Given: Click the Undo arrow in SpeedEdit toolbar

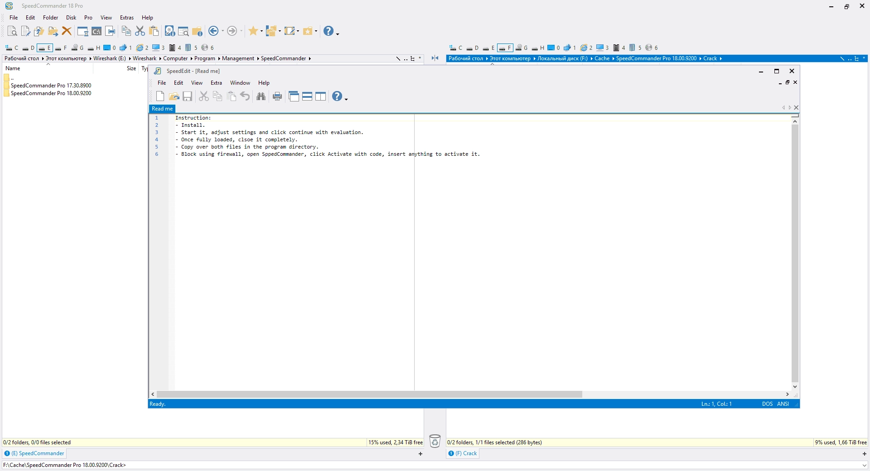Looking at the screenshot, I should (x=245, y=96).
